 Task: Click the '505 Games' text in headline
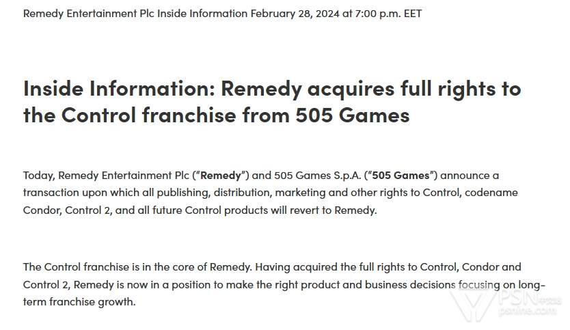tap(353, 115)
